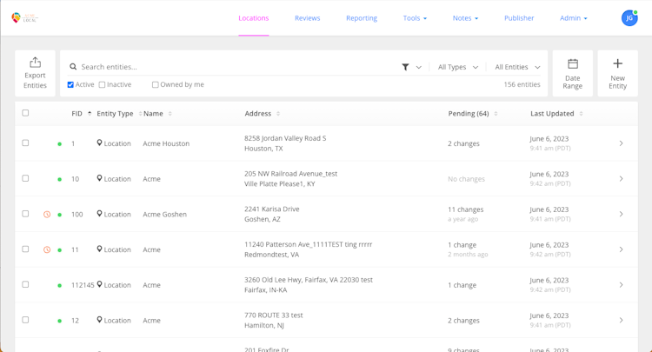The width and height of the screenshot is (652, 352).
Task: Click the Search entities input field
Action: tap(235, 67)
